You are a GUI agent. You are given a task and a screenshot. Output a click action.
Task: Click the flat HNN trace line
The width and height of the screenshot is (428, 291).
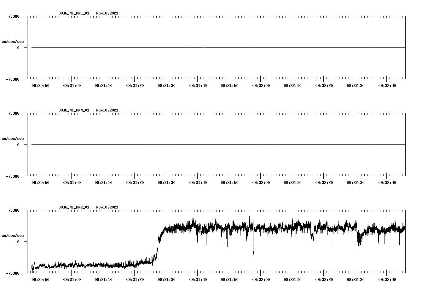click(218, 144)
